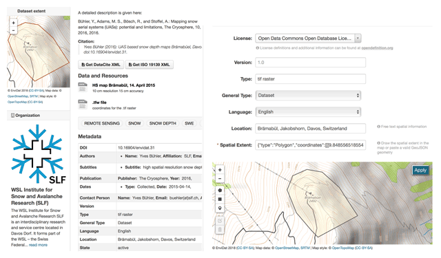Click the Dates row with 2015-04-14
441x258 pixels.
[x=140, y=189]
